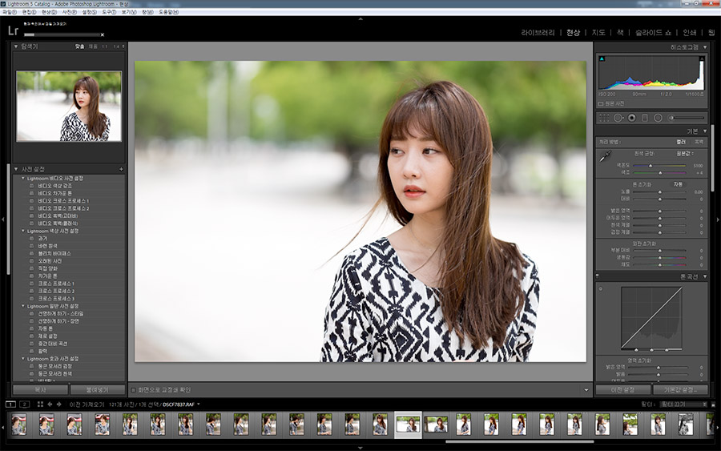Open filename DSCF7837.RAF source dropdown

click(181, 405)
